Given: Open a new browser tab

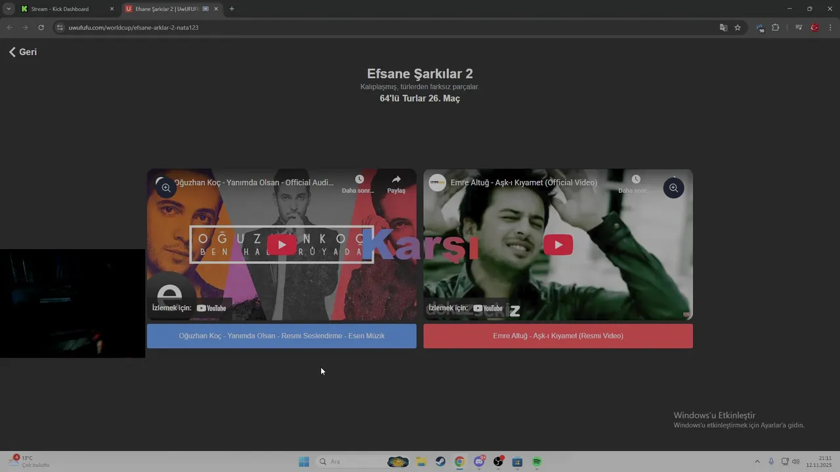Looking at the screenshot, I should point(232,9).
